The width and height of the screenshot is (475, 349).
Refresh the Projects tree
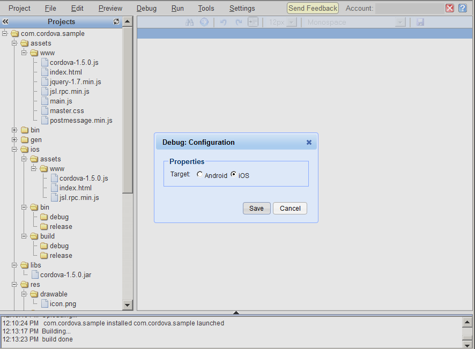tap(116, 21)
